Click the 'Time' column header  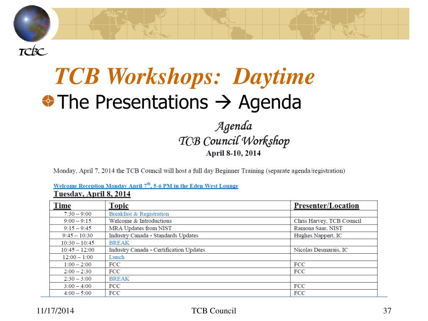[x=62, y=206]
